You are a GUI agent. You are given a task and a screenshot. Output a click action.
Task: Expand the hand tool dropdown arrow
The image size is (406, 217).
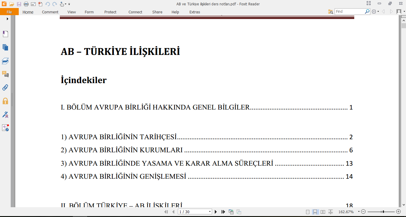coord(66,4)
